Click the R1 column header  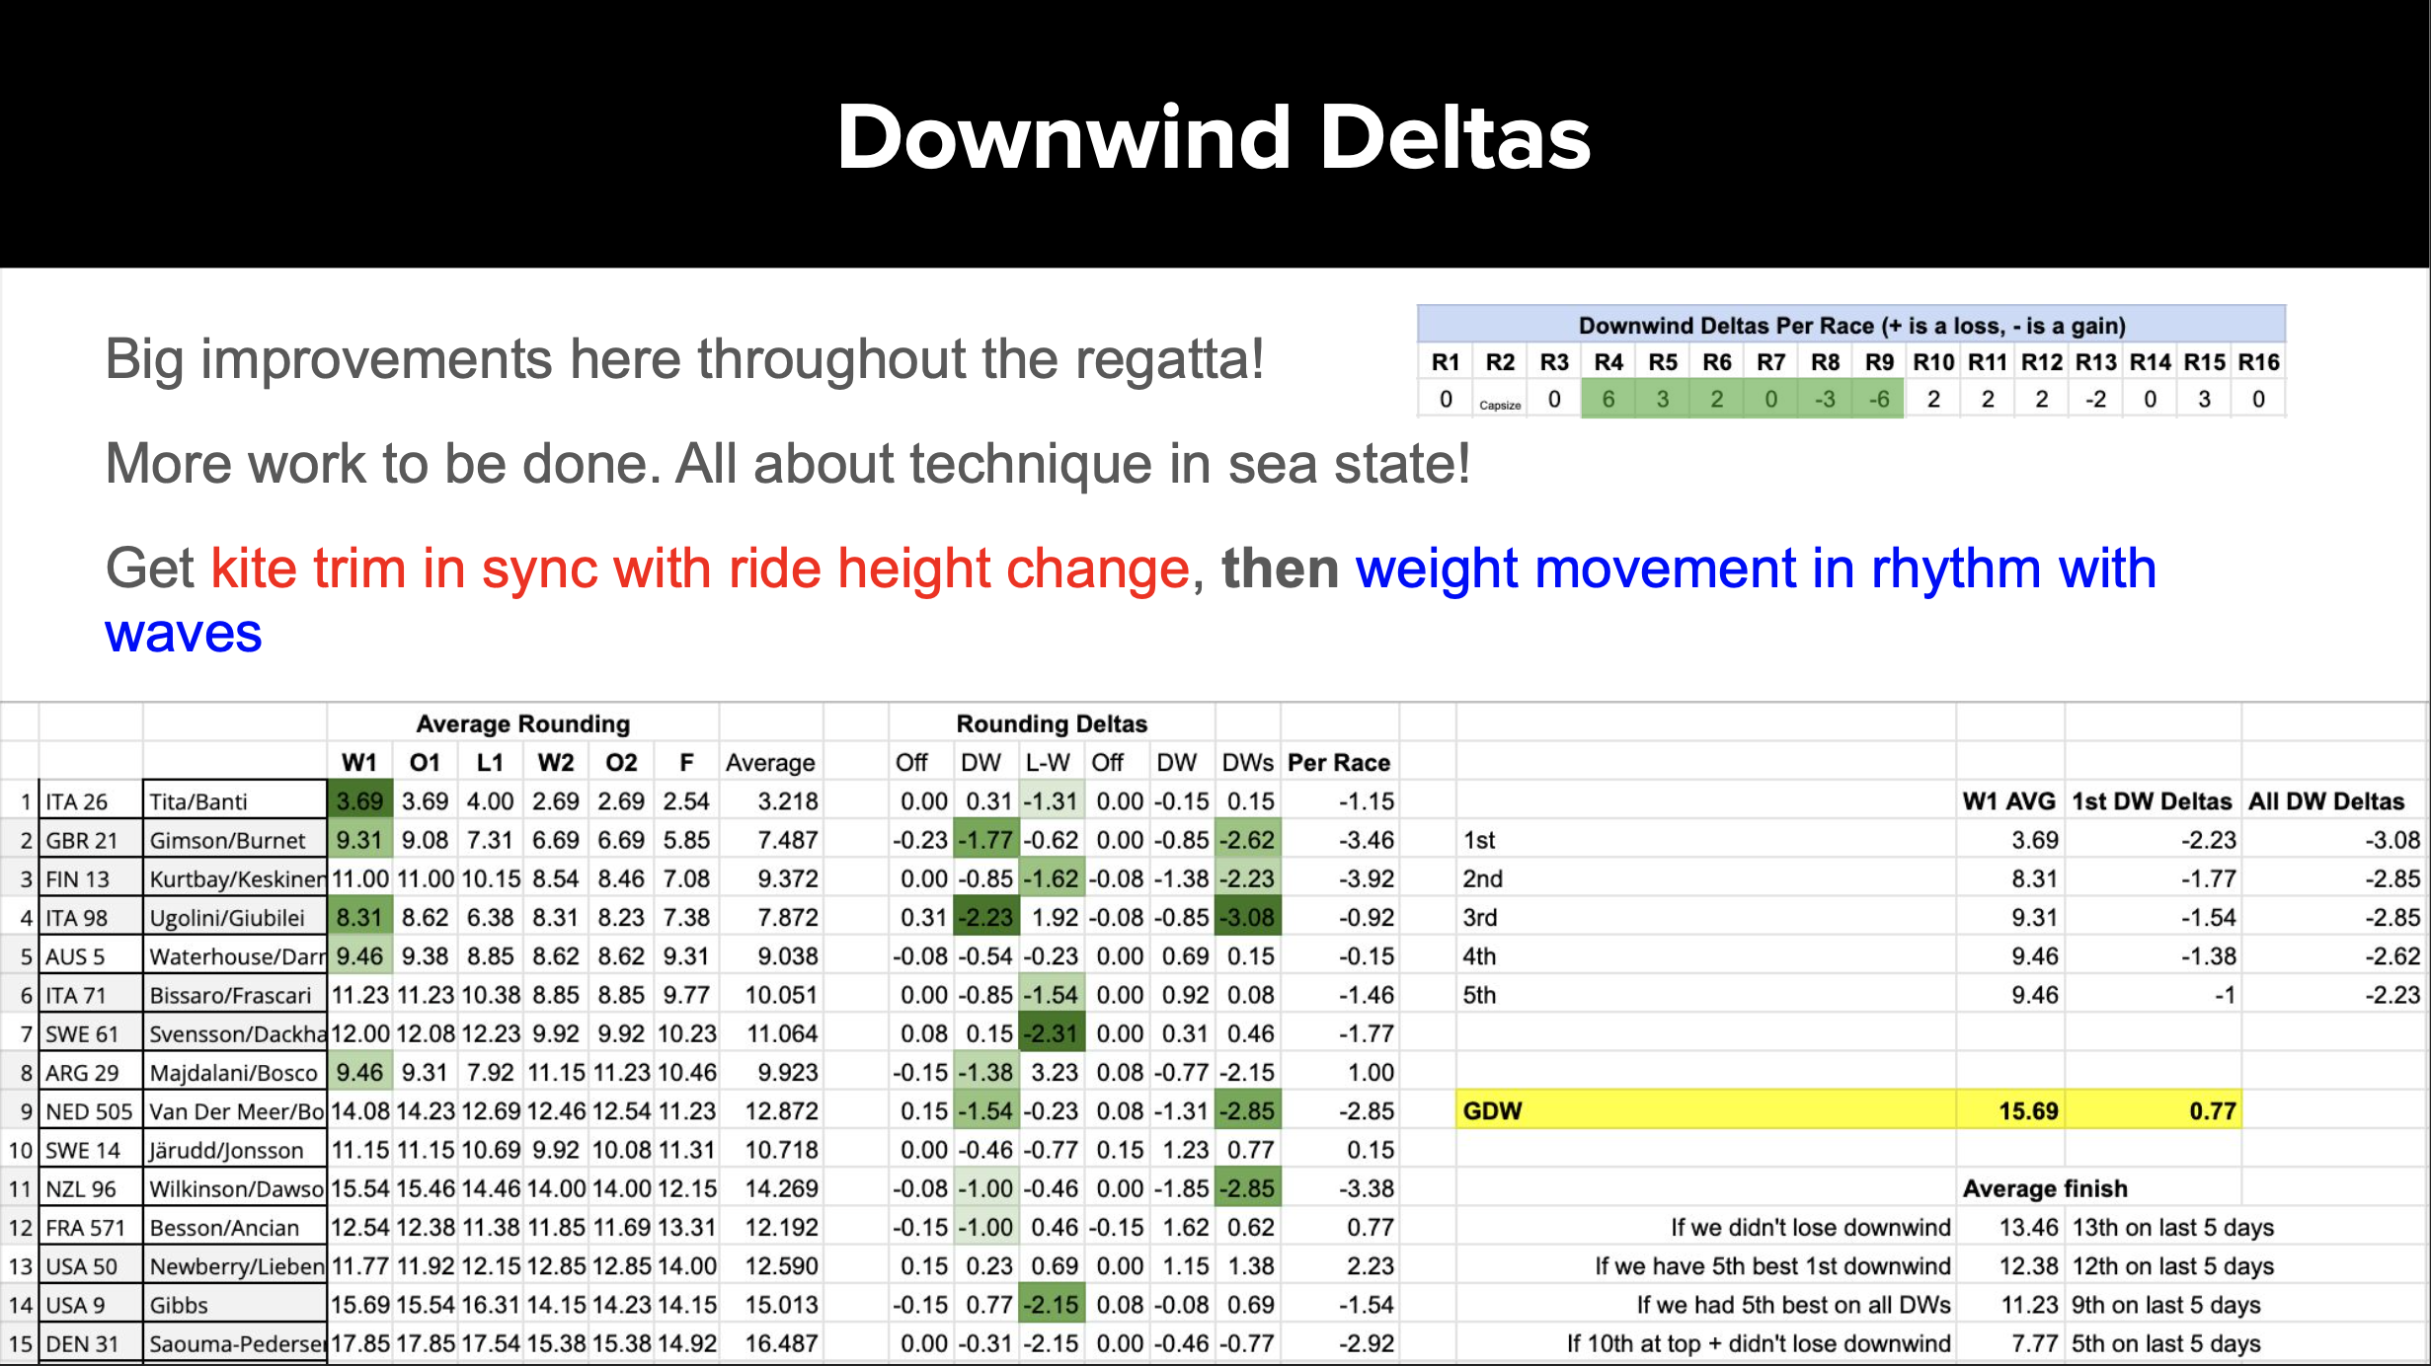click(x=1446, y=362)
